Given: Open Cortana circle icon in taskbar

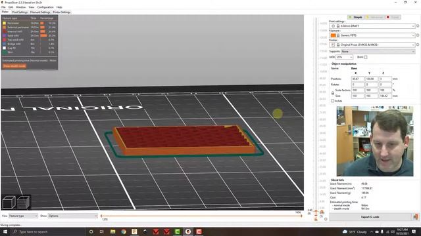Looking at the screenshot, I should [91, 231].
